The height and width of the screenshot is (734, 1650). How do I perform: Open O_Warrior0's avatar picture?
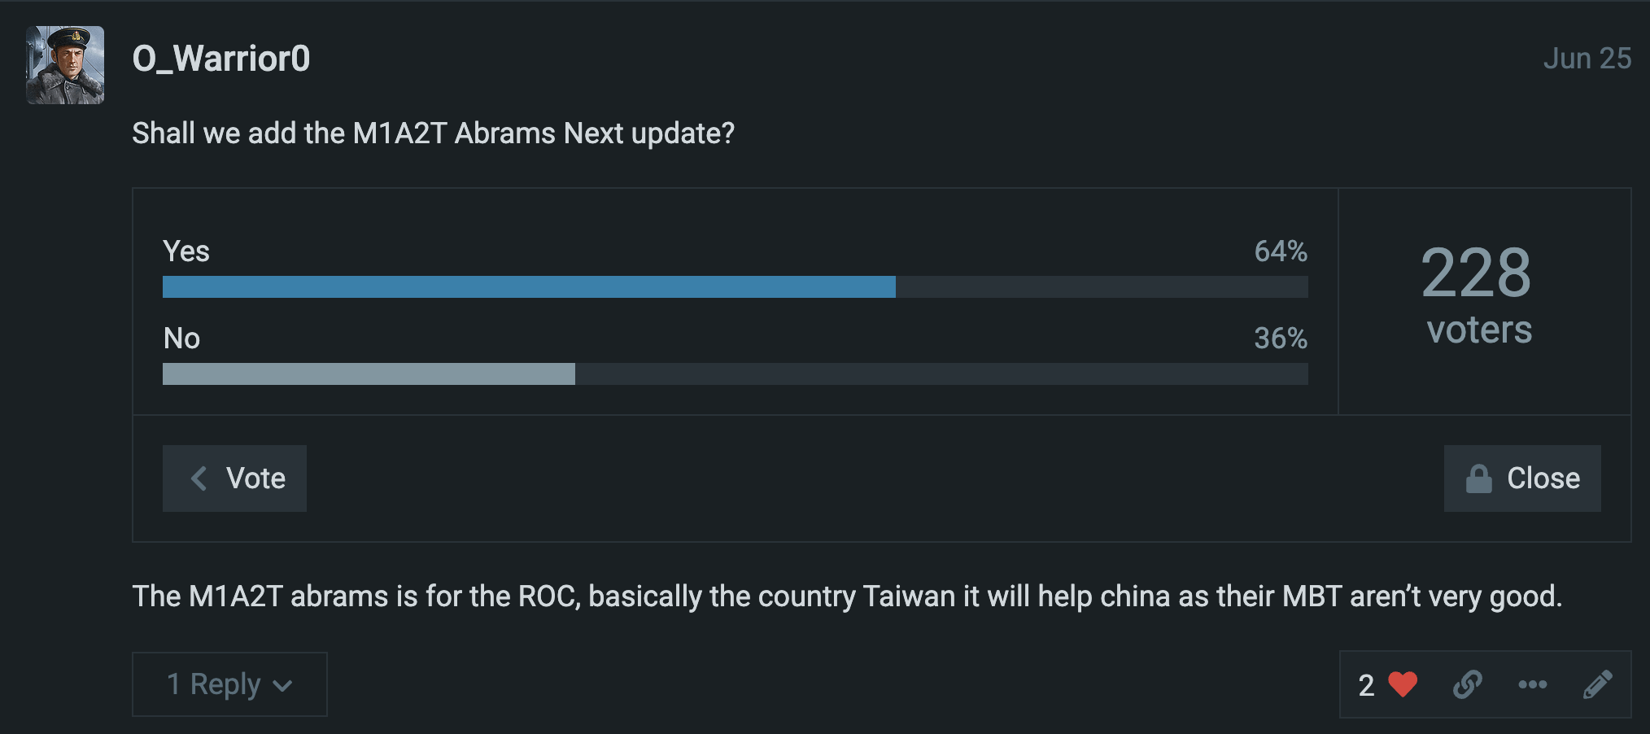pyautogui.click(x=65, y=65)
